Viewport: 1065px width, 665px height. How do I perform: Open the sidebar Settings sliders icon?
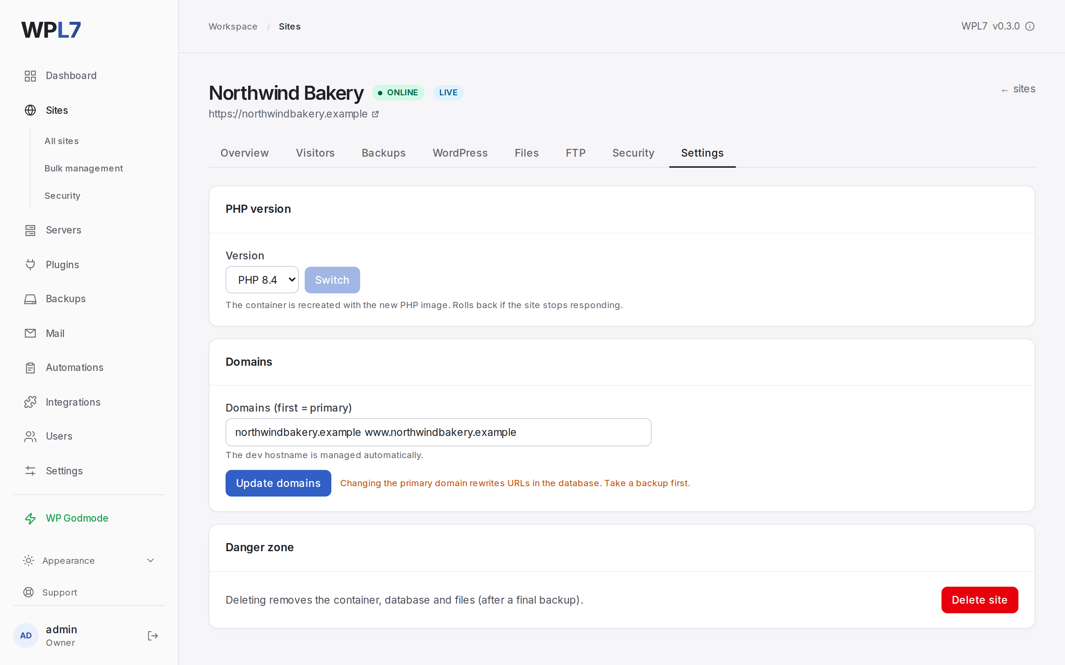click(30, 471)
